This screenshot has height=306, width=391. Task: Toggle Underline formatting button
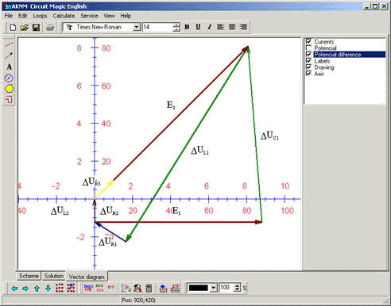point(198,27)
